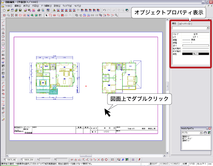The height and width of the screenshot is (166, 213).
Task: Click the D input field in bottom bar
Action: pyautogui.click(x=62, y=160)
